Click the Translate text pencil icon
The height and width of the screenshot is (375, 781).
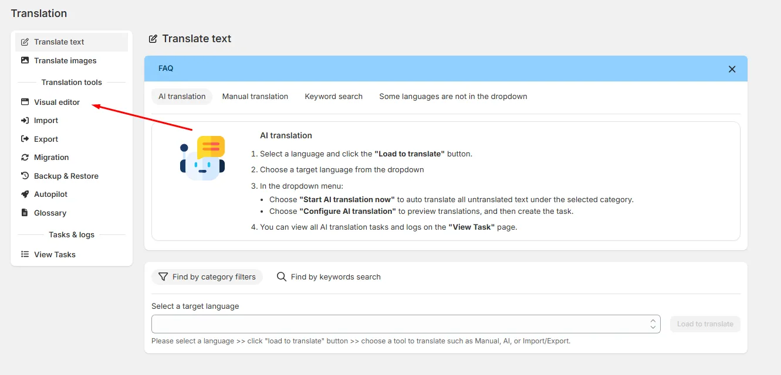click(x=25, y=42)
